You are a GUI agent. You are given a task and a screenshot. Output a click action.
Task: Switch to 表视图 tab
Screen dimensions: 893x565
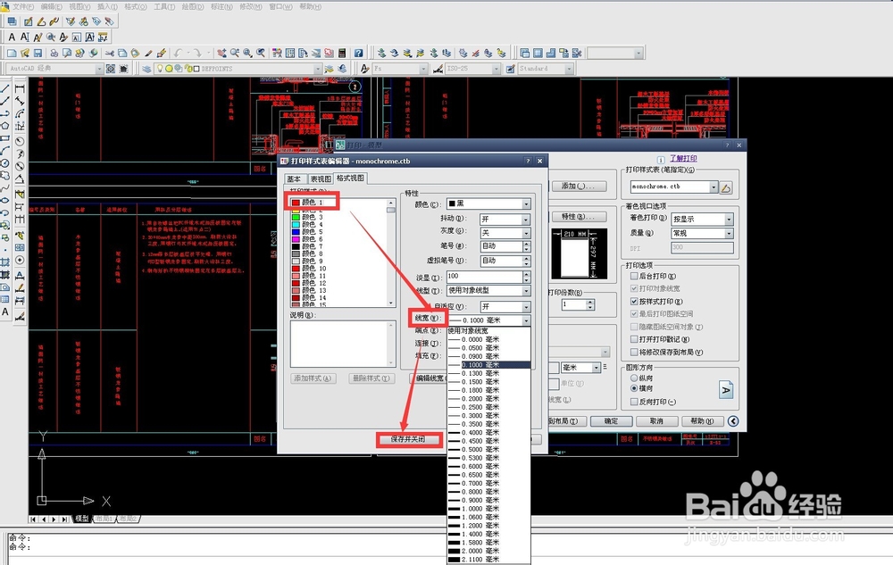321,179
